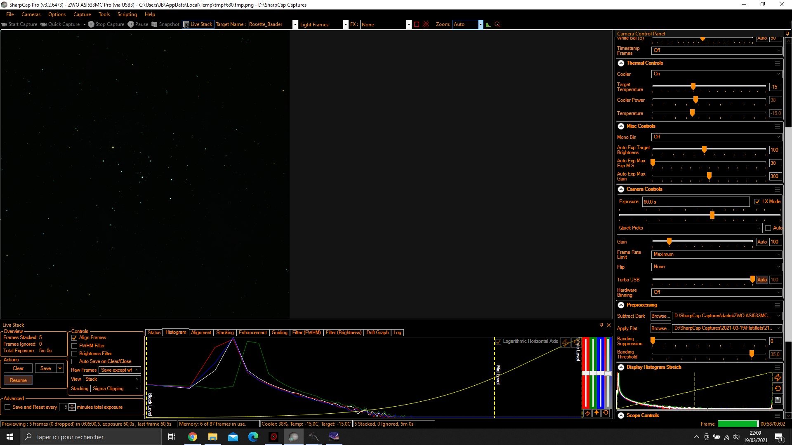Enable Save and Reset every checkbox
The height and width of the screenshot is (445, 792).
point(7,407)
